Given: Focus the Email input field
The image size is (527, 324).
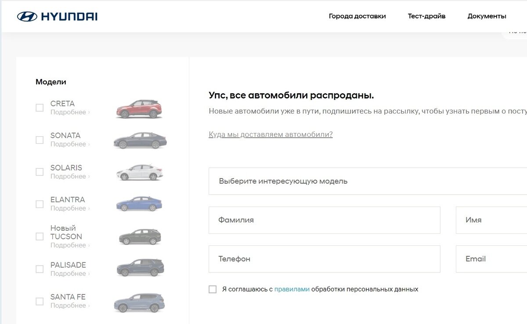Looking at the screenshot, I should (491, 259).
